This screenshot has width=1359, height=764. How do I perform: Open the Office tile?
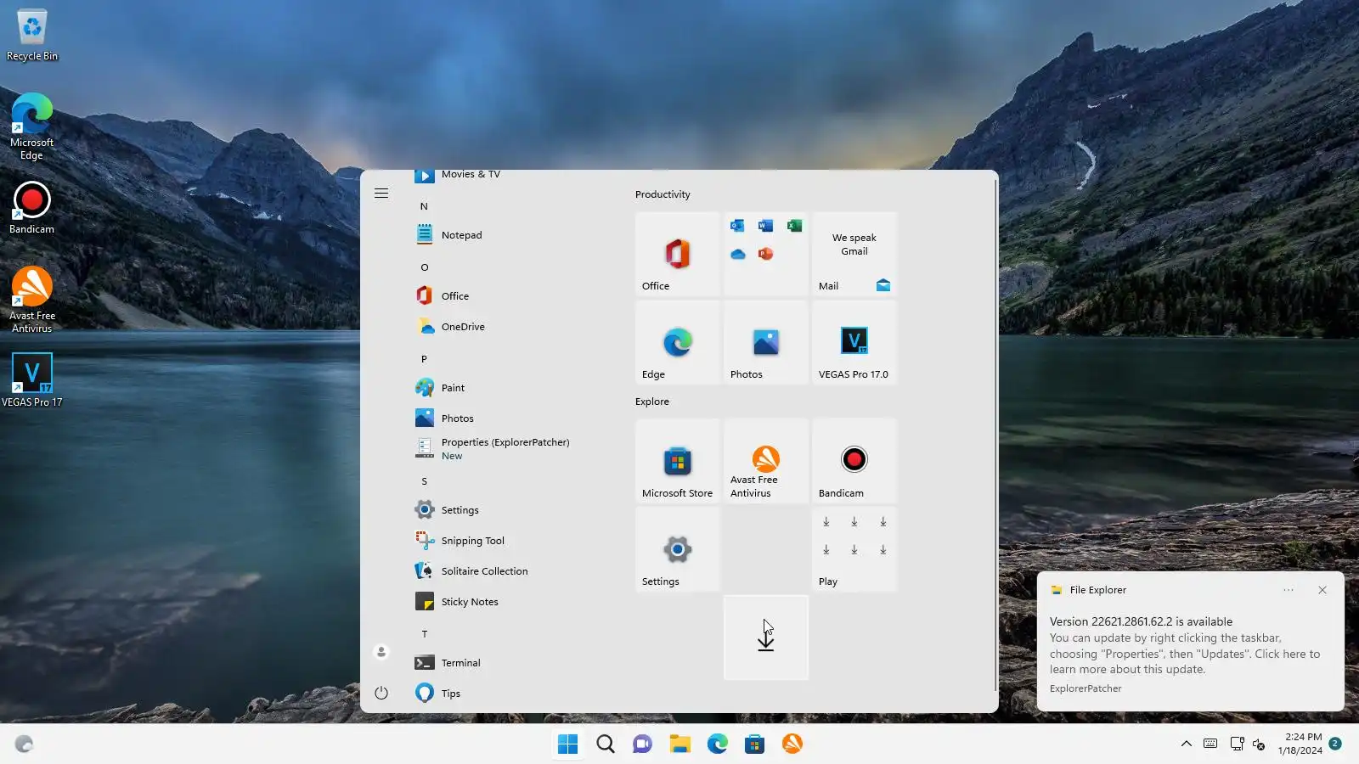(x=678, y=254)
